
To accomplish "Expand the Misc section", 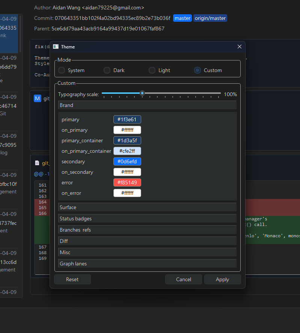I will pyautogui.click(x=147, y=252).
